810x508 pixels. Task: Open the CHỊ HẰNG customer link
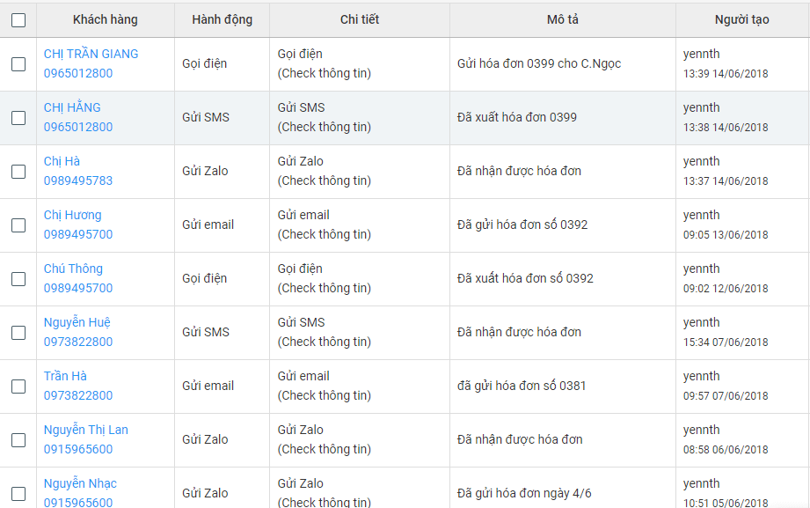[72, 107]
